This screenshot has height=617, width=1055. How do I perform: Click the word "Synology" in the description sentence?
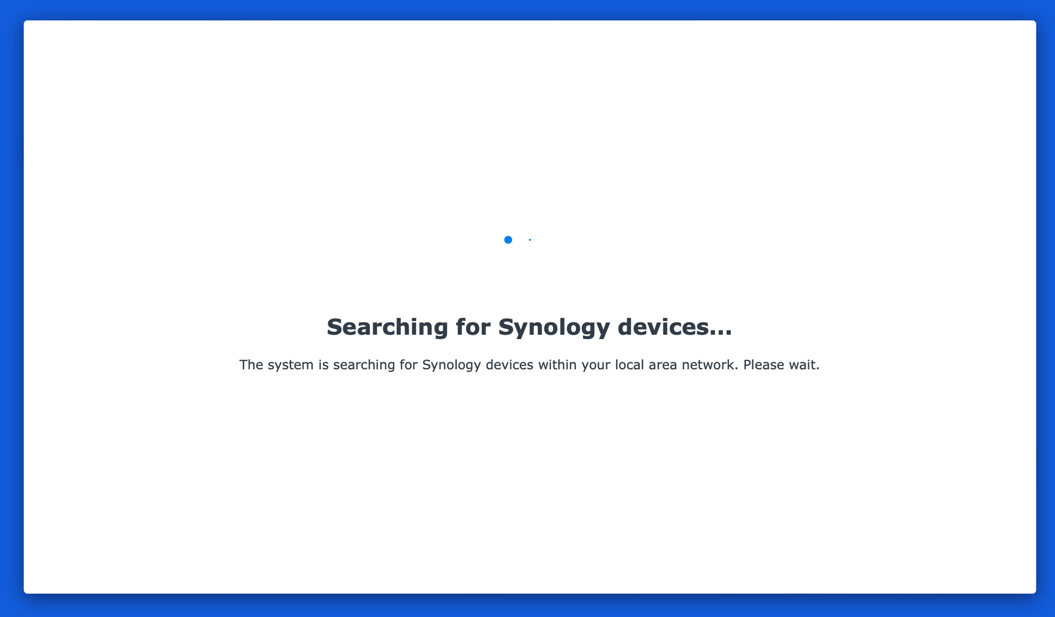(x=452, y=365)
